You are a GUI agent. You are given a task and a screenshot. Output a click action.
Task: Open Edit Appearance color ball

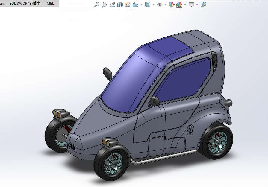(x=171, y=5)
